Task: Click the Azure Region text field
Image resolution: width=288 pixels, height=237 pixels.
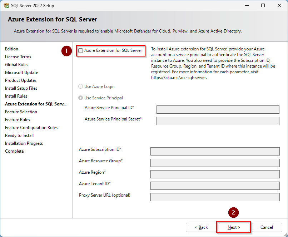Action: click(215, 174)
